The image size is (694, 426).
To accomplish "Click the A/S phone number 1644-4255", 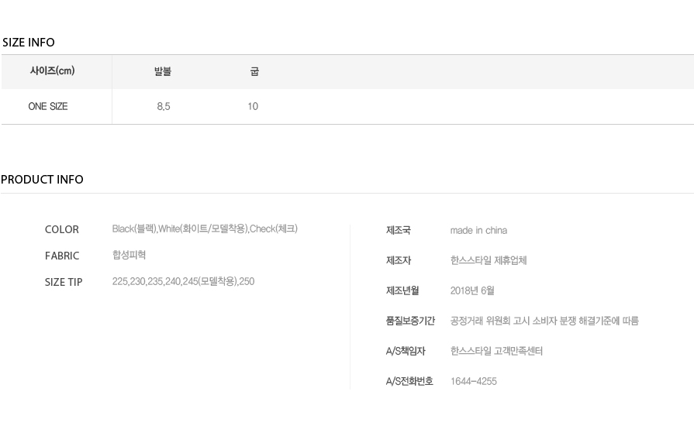I will pyautogui.click(x=474, y=381).
